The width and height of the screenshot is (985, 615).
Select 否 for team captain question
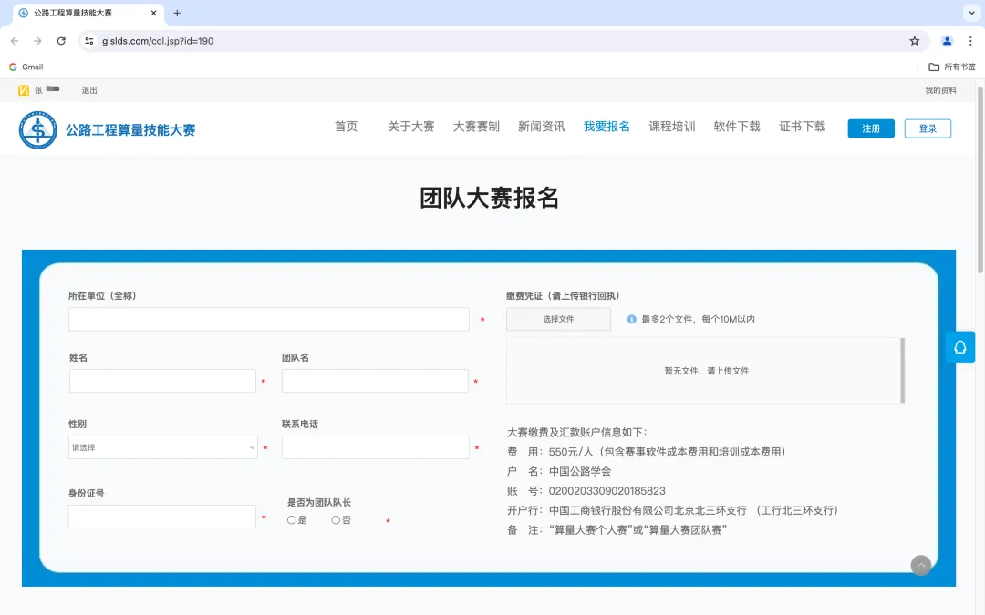337,520
